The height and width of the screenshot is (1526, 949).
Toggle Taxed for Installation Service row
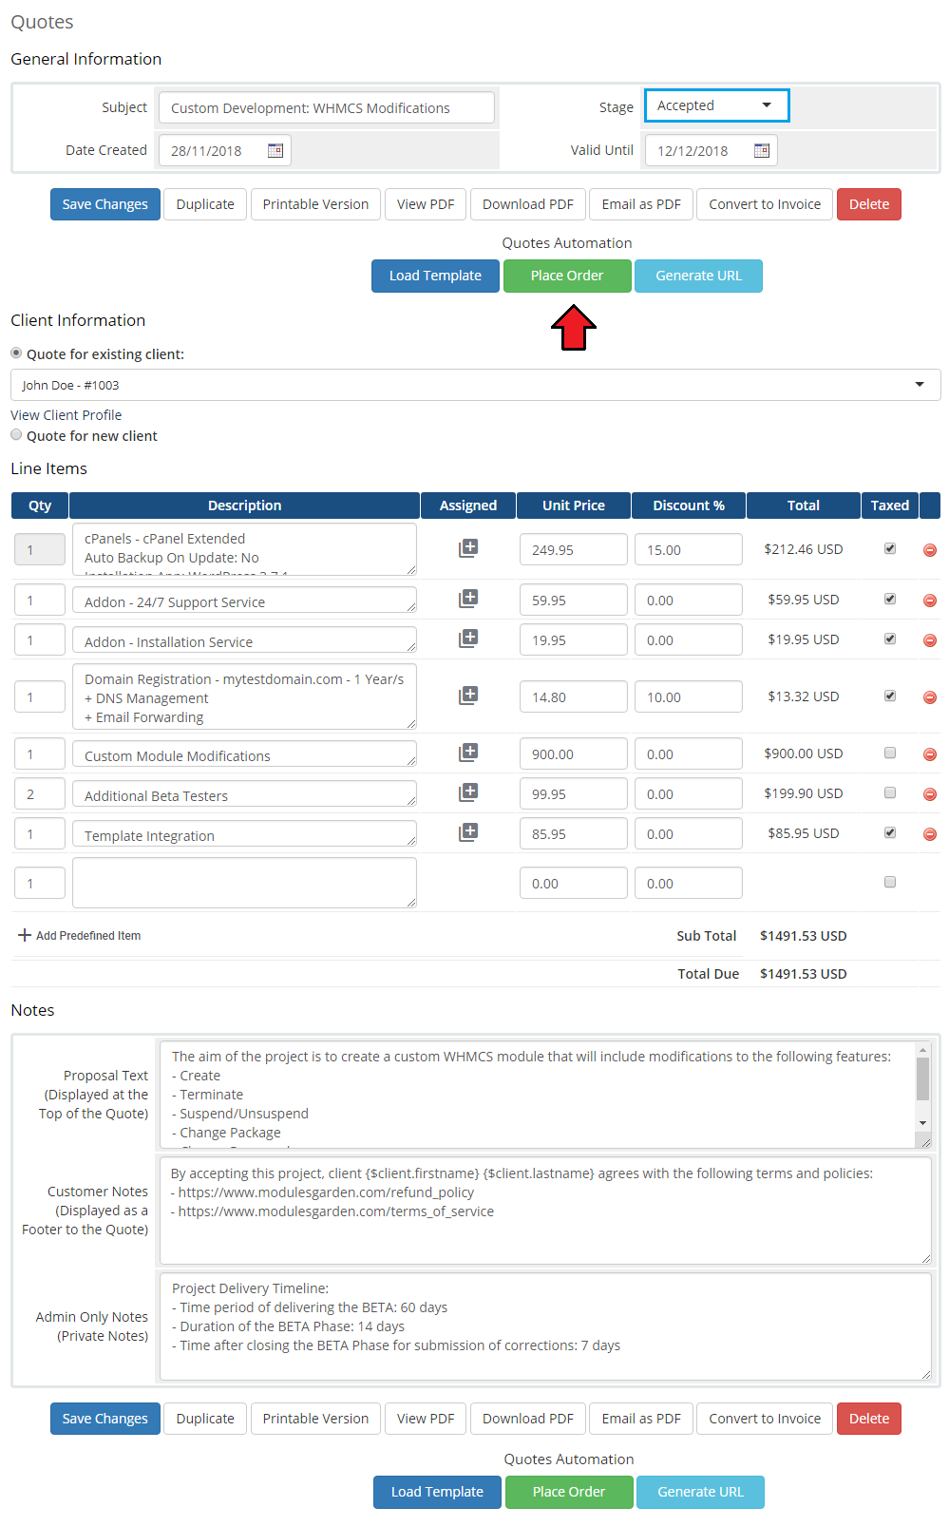pos(890,639)
